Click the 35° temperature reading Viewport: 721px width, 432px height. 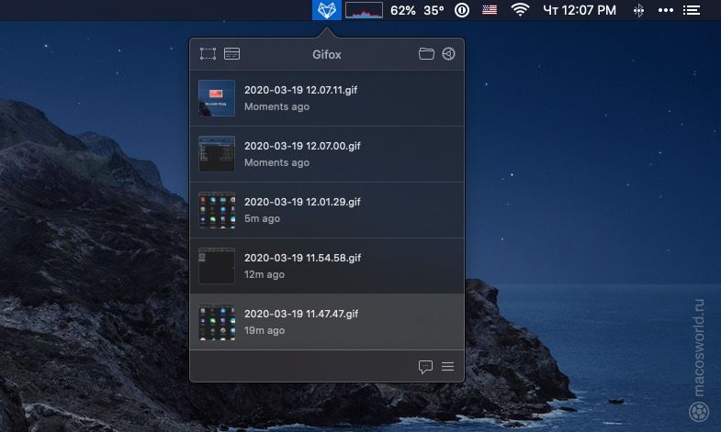[434, 10]
